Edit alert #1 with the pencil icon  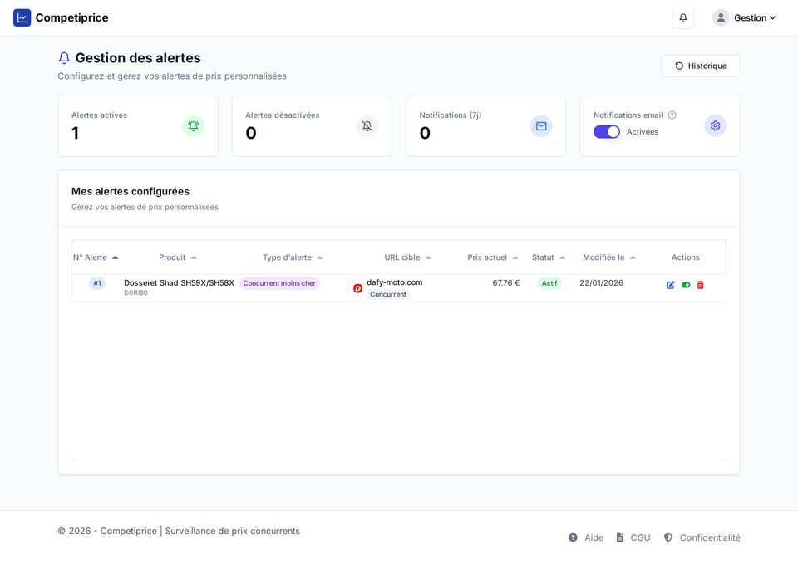point(671,284)
